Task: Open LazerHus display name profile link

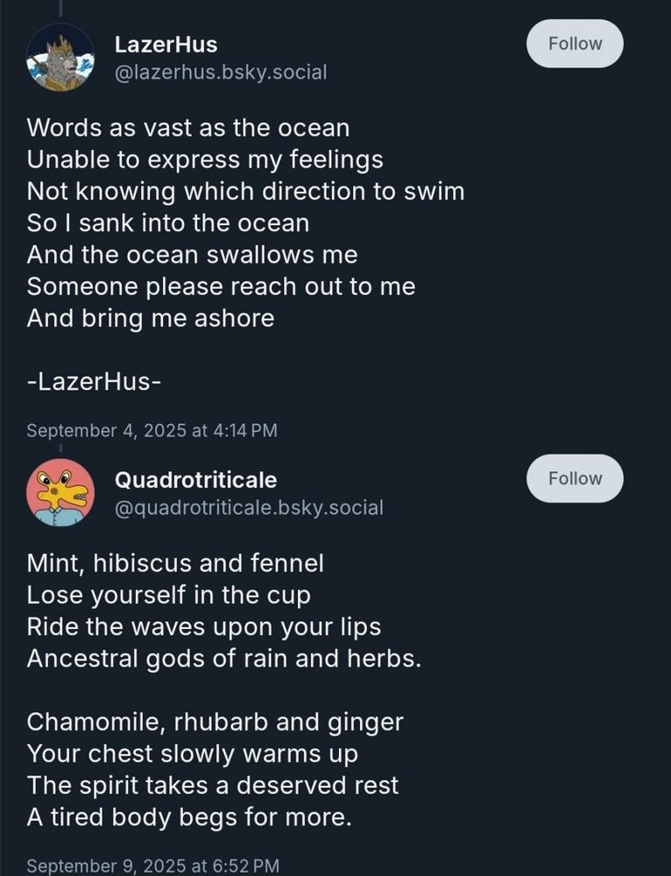Action: click(166, 45)
